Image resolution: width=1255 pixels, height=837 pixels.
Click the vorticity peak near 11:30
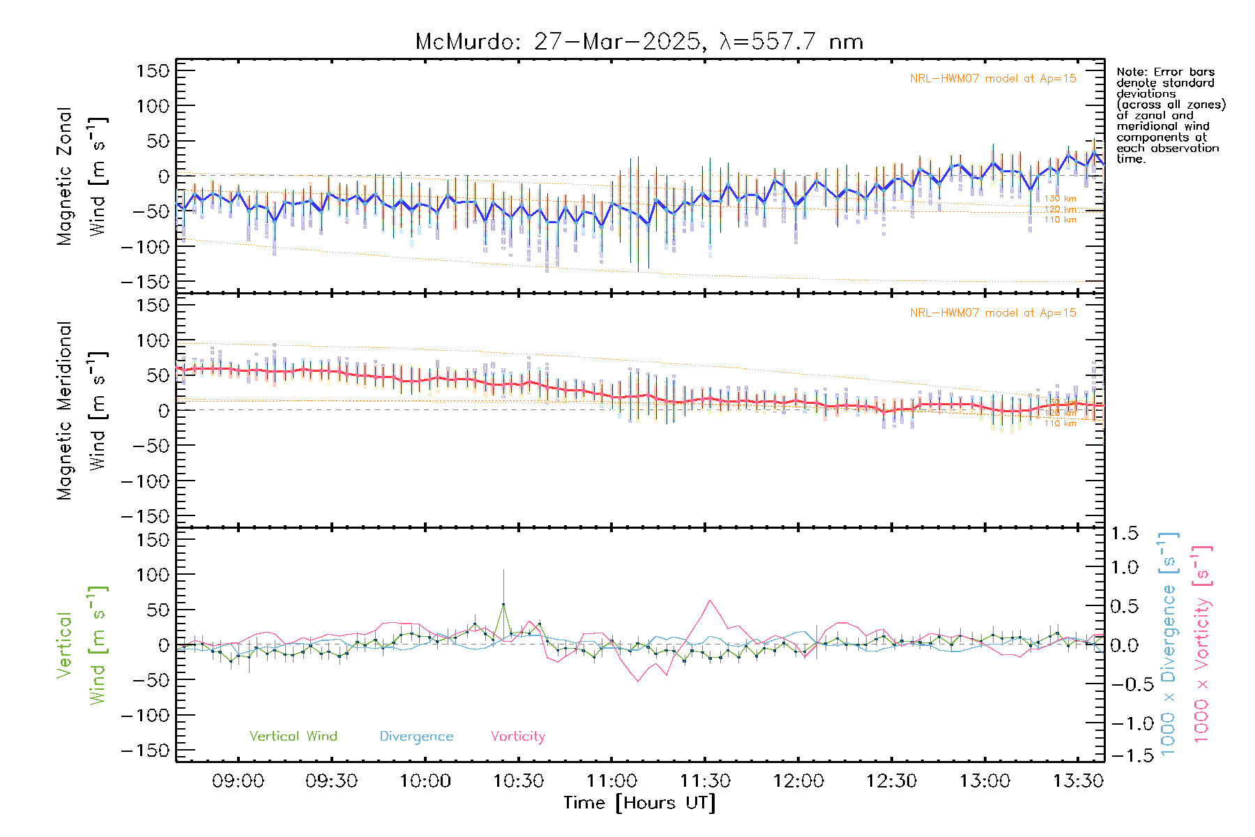click(710, 601)
